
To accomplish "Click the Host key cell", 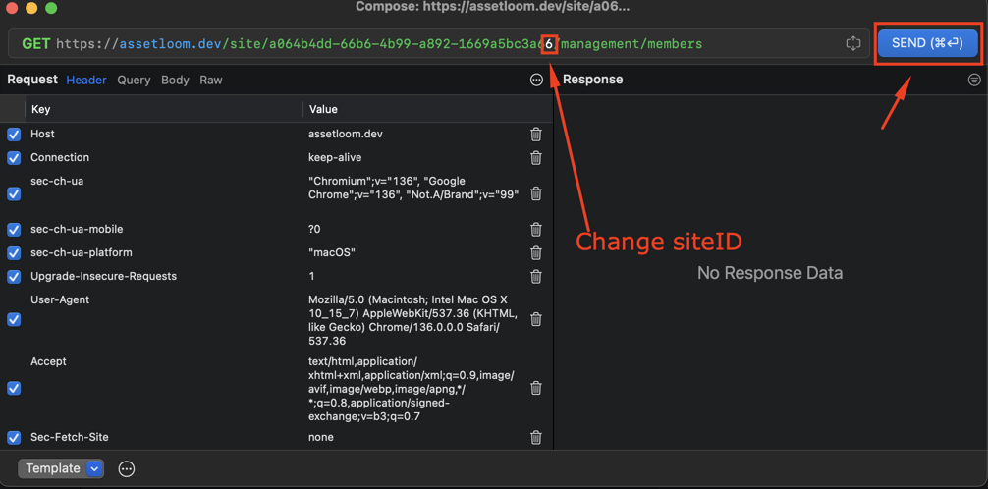I will 42,135.
